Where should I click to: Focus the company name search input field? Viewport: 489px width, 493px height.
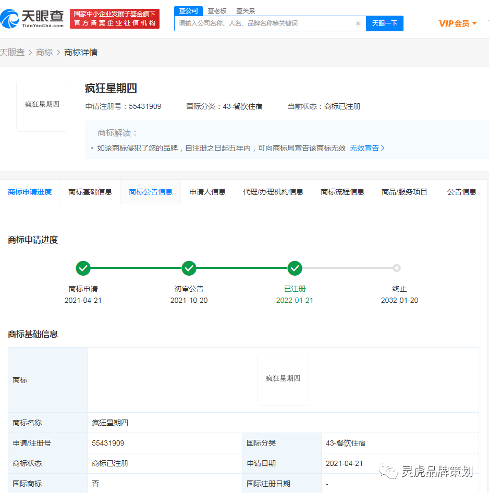[x=265, y=23]
